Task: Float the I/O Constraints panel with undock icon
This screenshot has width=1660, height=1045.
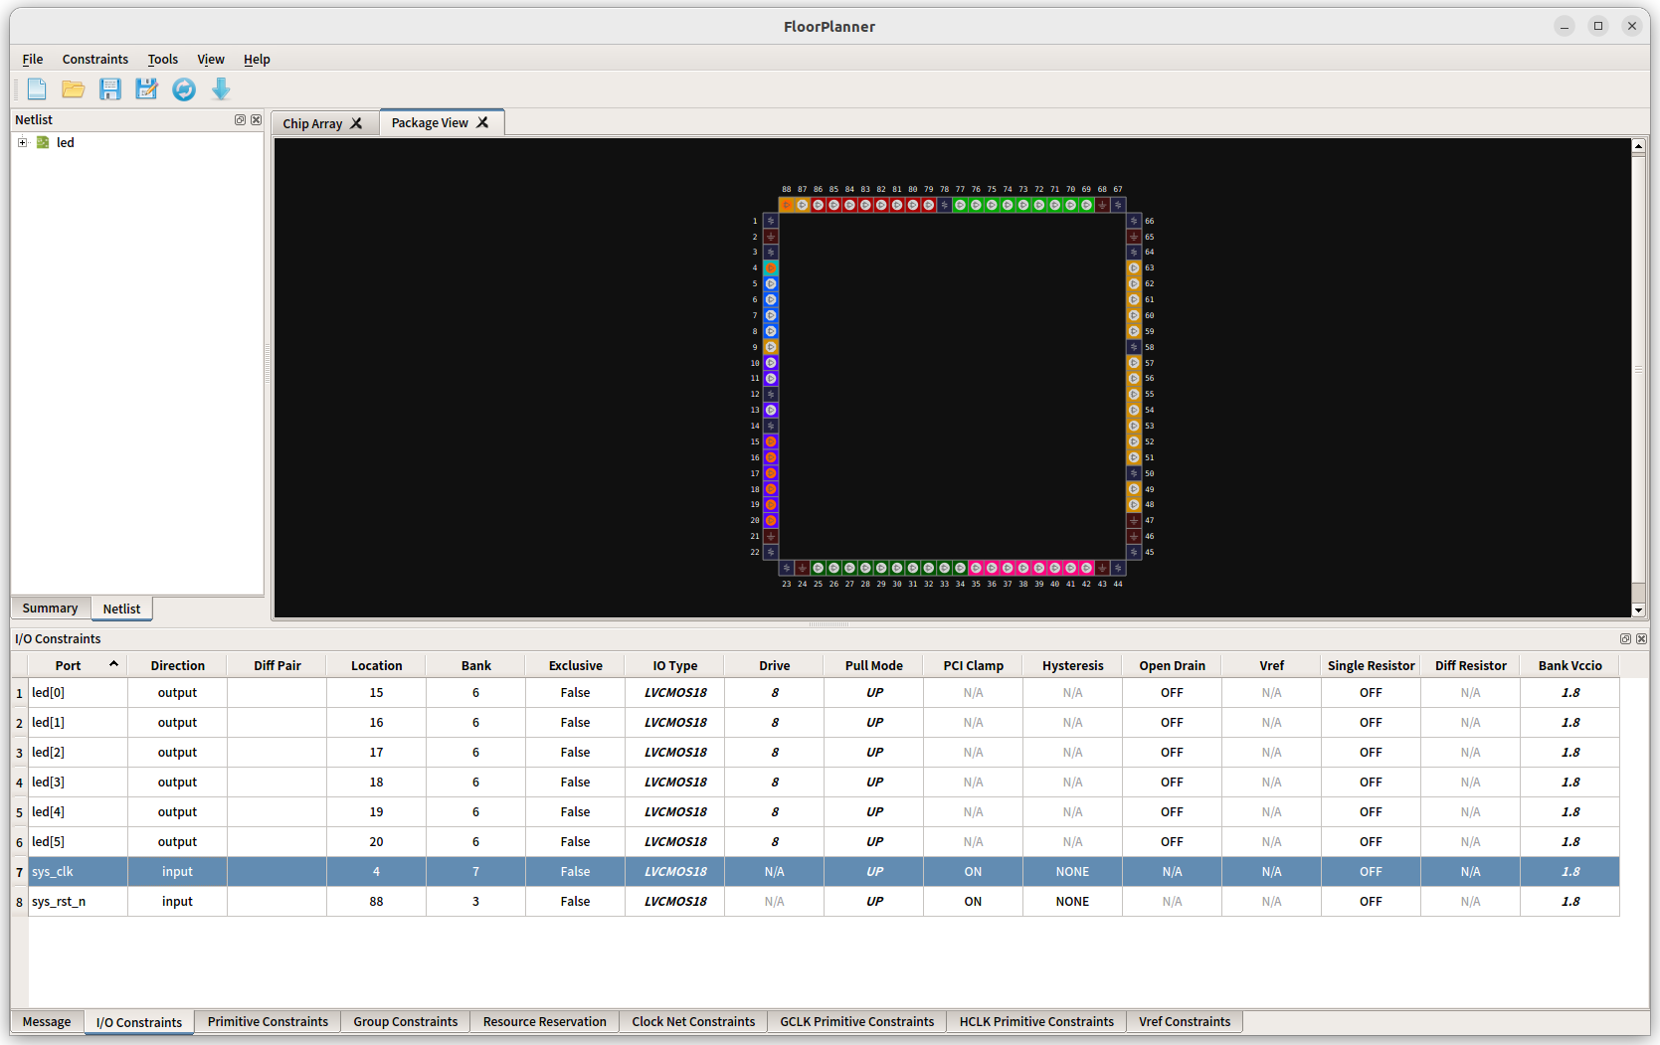Action: point(1625,638)
